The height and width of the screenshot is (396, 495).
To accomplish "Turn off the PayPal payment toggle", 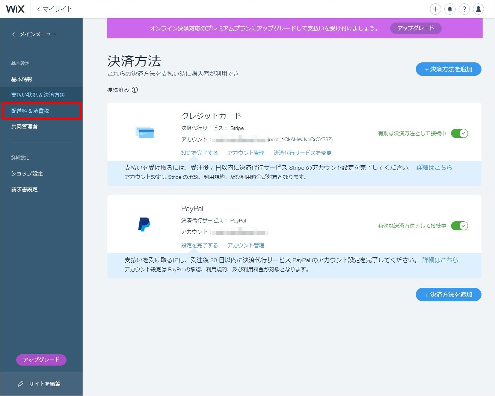I will [459, 226].
